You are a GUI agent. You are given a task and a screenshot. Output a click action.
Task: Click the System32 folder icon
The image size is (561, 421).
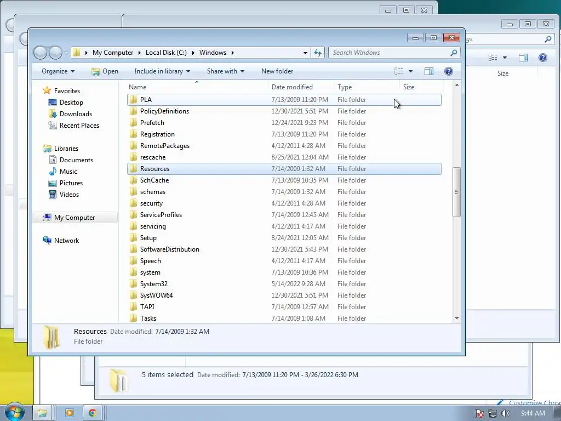tap(134, 284)
